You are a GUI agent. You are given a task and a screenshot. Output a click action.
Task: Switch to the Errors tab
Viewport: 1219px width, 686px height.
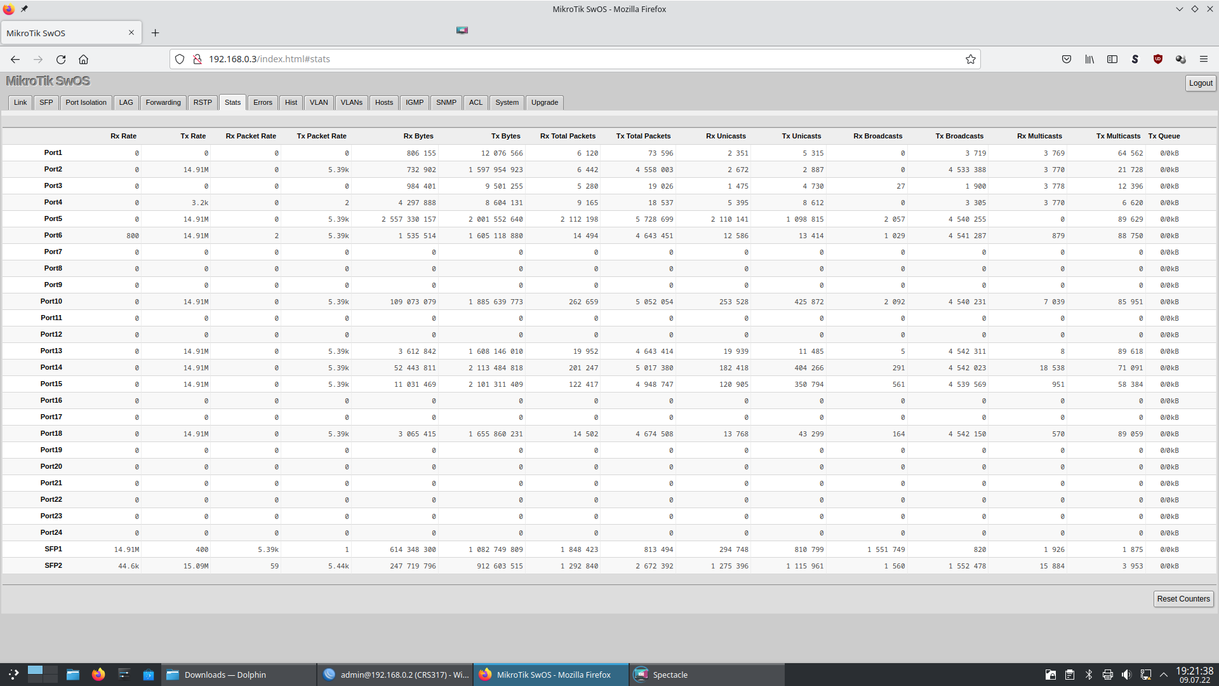click(x=262, y=102)
